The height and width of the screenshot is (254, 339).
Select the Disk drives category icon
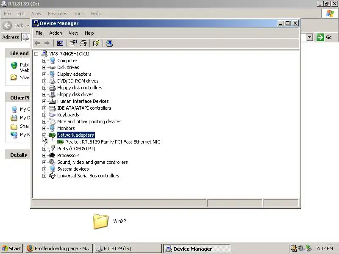[52, 67]
